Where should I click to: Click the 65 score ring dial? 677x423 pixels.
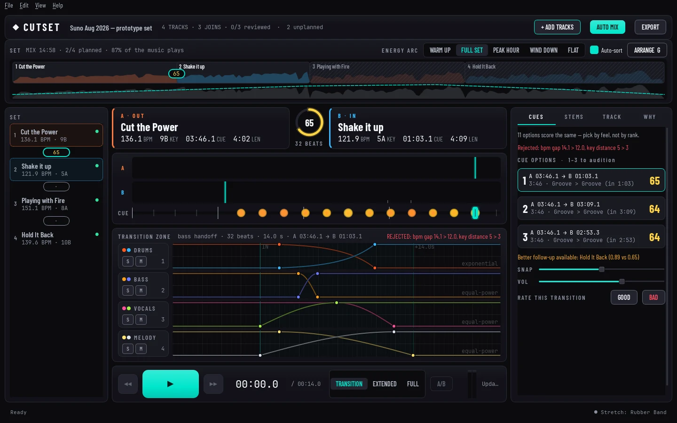coord(309,123)
